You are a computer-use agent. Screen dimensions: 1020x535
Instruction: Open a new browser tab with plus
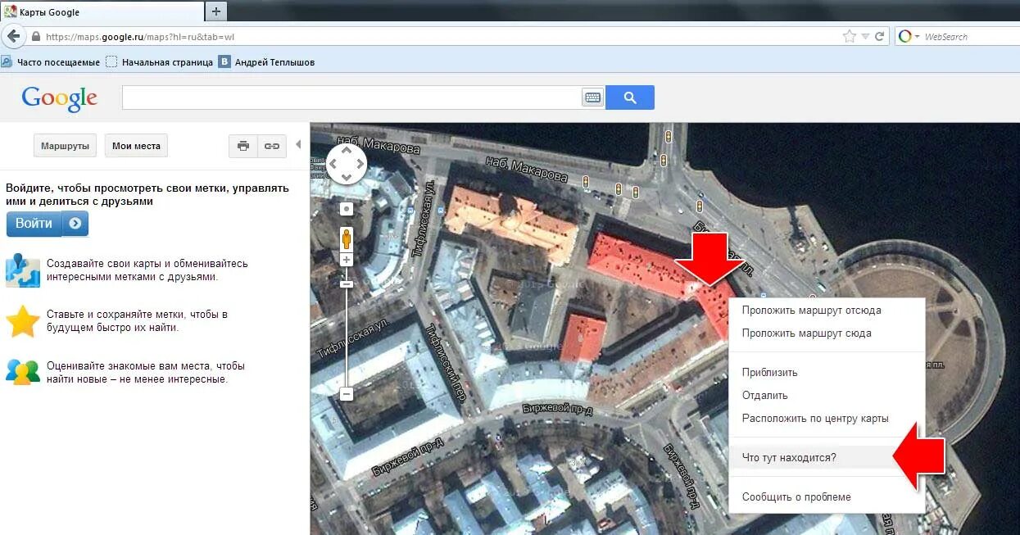click(216, 11)
